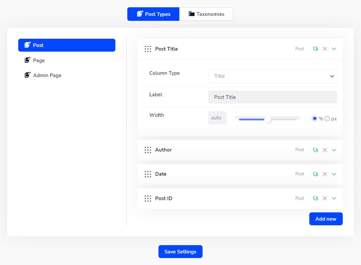Switch to the Taxonomies tab
Viewport: 361px width, 265px height.
206,14
